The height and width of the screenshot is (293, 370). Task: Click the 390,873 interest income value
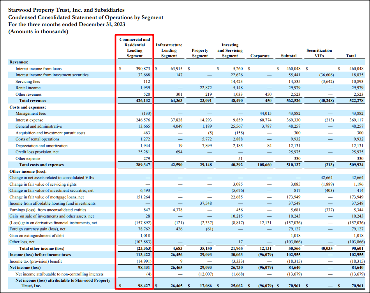(x=143, y=68)
